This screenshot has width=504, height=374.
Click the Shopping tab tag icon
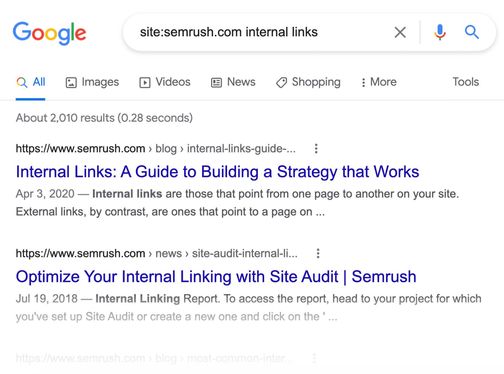tap(281, 82)
